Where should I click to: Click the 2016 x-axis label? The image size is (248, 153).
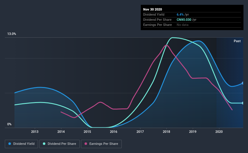click(x=114, y=132)
